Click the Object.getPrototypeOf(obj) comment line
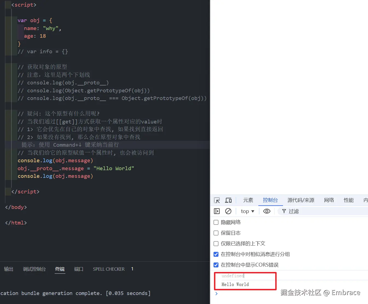Viewport: 368px width, 304px height. pyautogui.click(x=84, y=91)
